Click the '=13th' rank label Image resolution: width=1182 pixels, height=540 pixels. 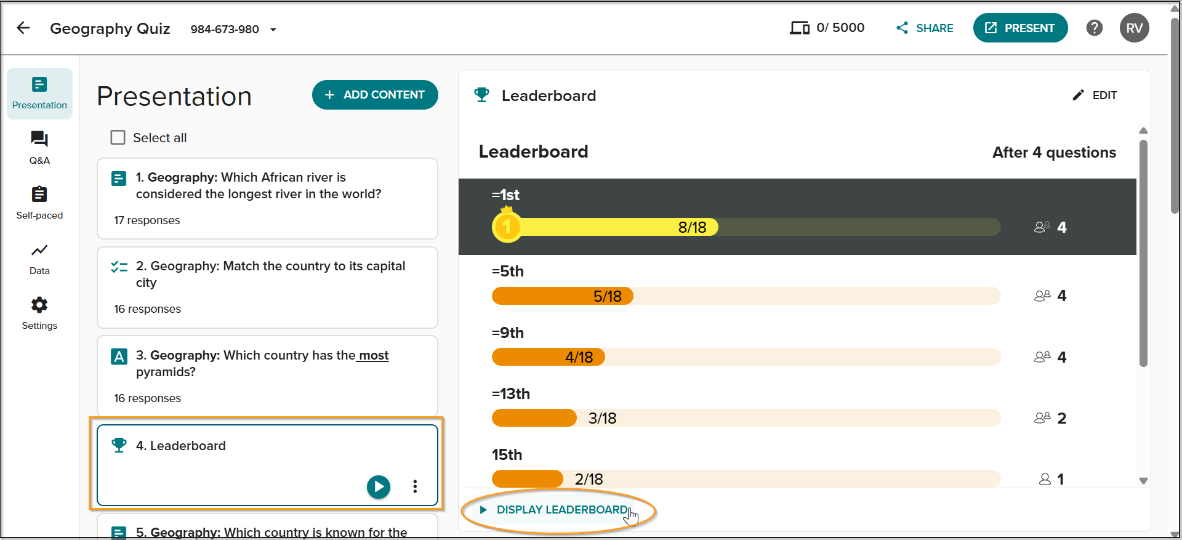pos(511,394)
